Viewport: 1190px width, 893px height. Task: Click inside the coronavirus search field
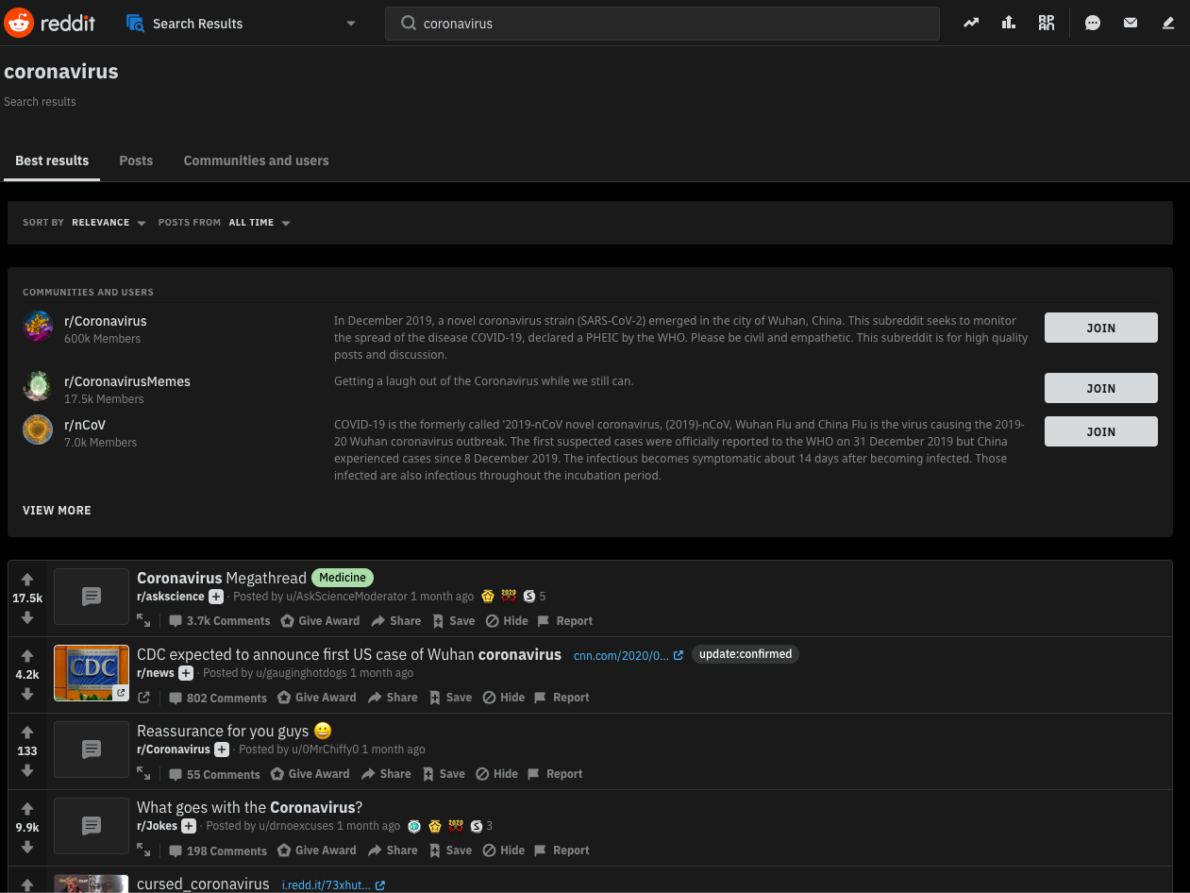click(x=661, y=23)
